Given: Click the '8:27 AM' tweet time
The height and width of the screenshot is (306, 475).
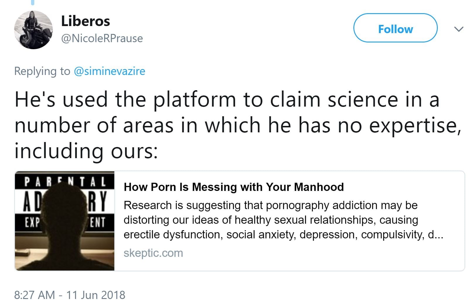Looking at the screenshot, I should [34, 295].
